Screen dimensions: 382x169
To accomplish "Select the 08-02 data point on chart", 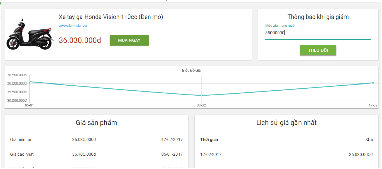I will coord(201,95).
